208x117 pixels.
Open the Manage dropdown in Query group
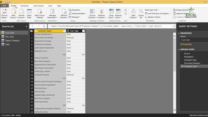point(74,17)
